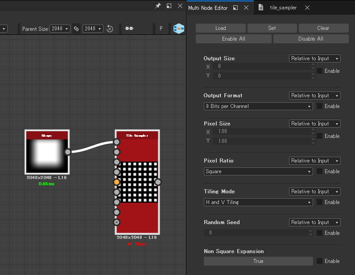Open the 8 Bits per Channel dropdown
The height and width of the screenshot is (275, 355).
pyautogui.click(x=258, y=106)
